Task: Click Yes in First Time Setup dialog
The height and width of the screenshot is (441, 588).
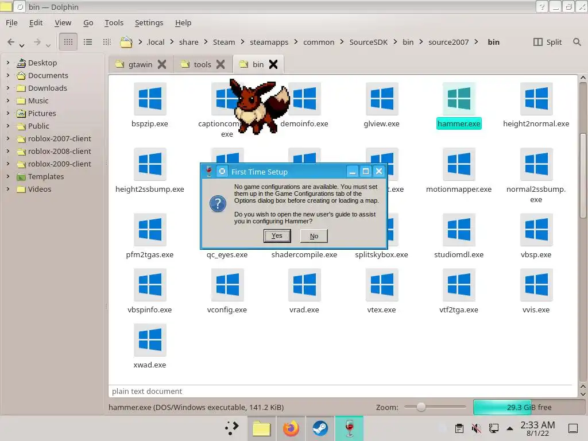Action: [277, 236]
